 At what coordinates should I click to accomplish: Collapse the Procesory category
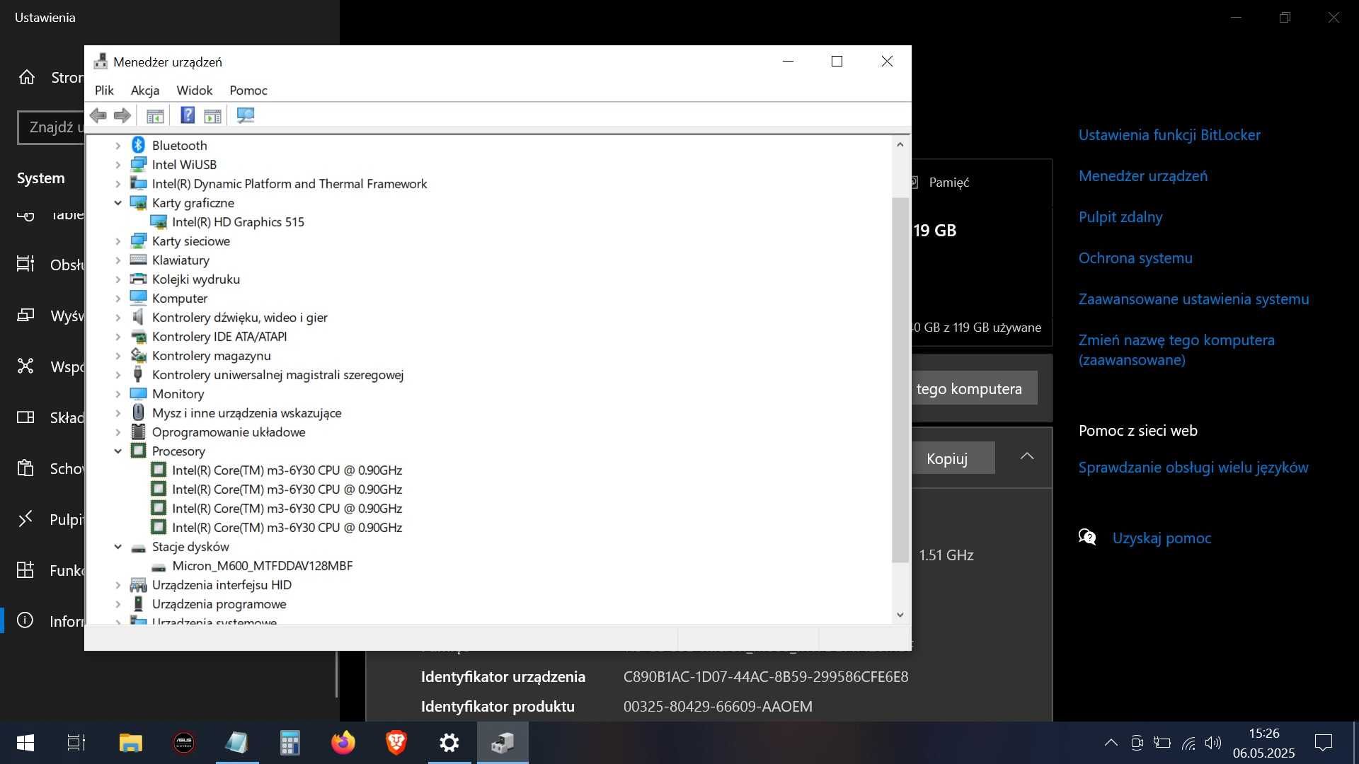tap(118, 451)
